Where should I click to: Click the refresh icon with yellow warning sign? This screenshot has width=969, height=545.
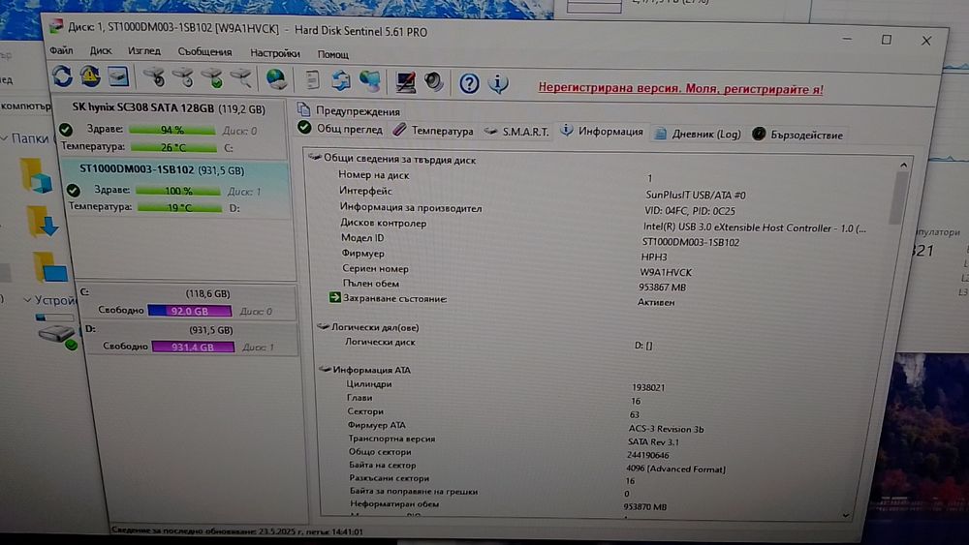pyautogui.click(x=90, y=76)
